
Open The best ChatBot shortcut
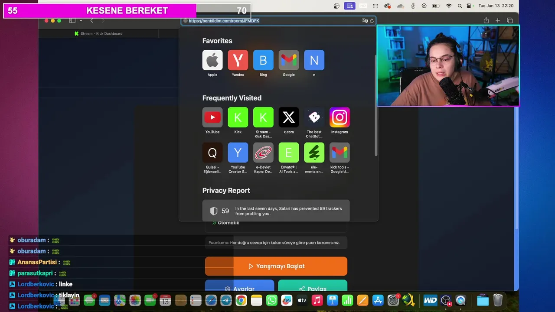(314, 117)
